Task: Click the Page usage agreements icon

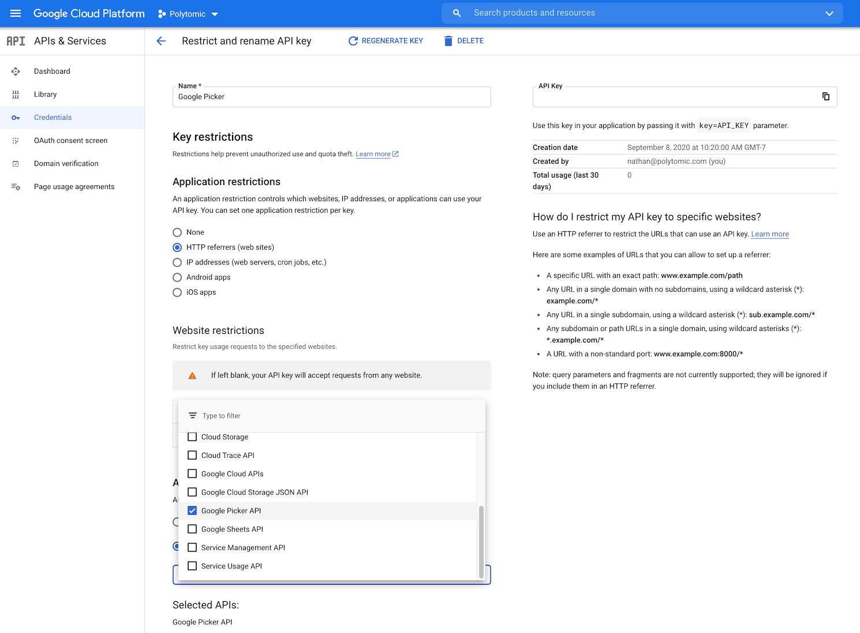Action: tap(16, 187)
